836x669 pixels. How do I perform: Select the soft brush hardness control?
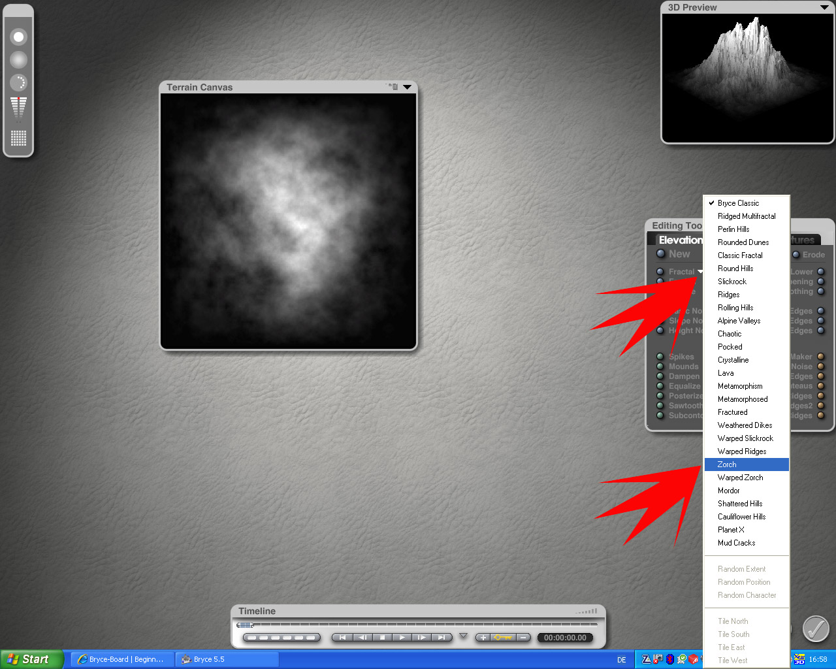click(x=19, y=60)
